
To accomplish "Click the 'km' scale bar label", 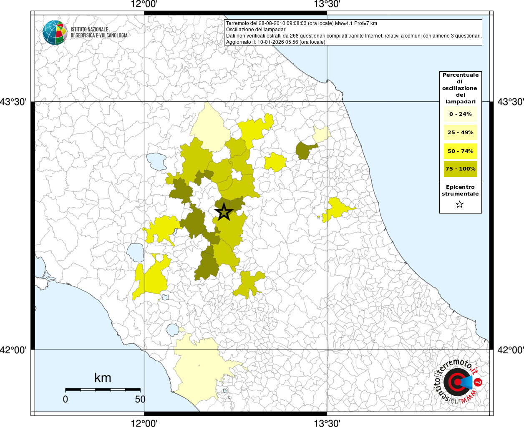I will pos(103,378).
